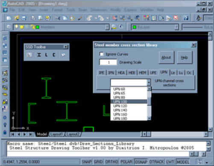The height and width of the screenshot is (166, 214).
Task: Click the channel section icon in SSD Toolbar
Action: pyautogui.click(x=54, y=55)
